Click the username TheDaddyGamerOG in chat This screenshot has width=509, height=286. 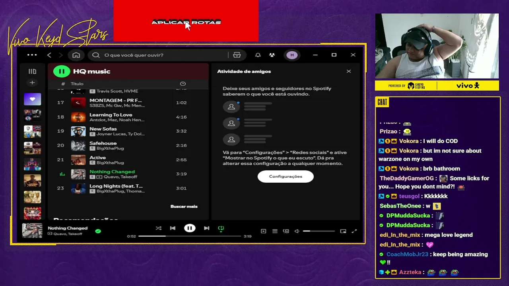[x=407, y=178]
